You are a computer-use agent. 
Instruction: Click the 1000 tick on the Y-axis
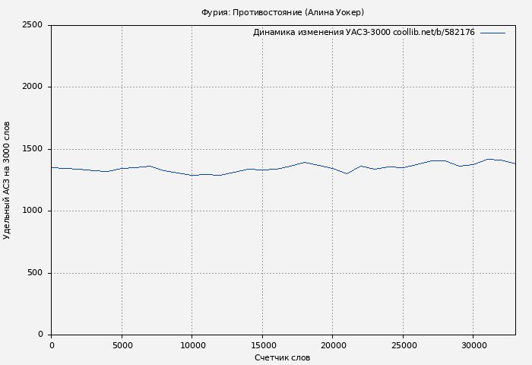[x=33, y=211]
